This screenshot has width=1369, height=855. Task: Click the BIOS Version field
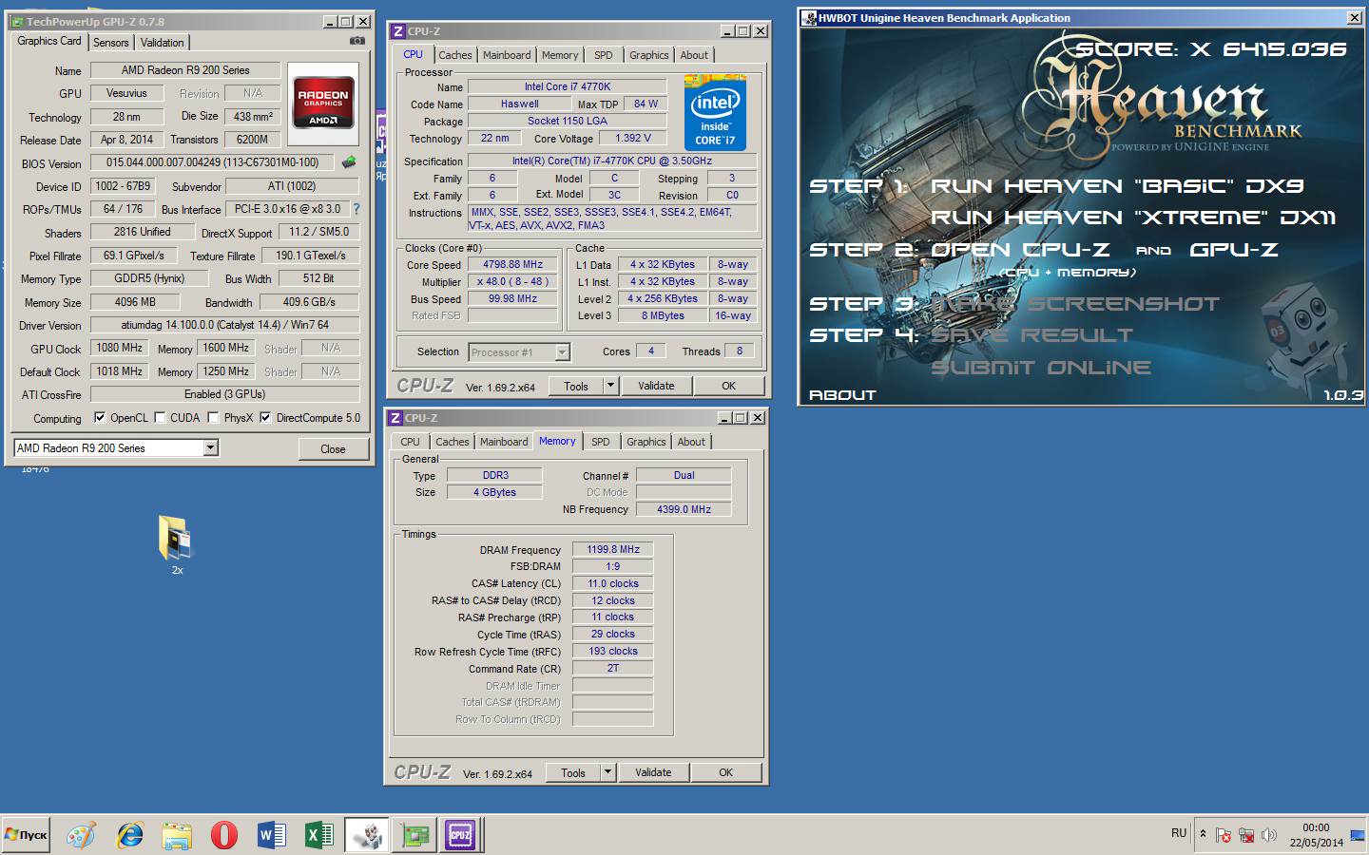coord(212,162)
